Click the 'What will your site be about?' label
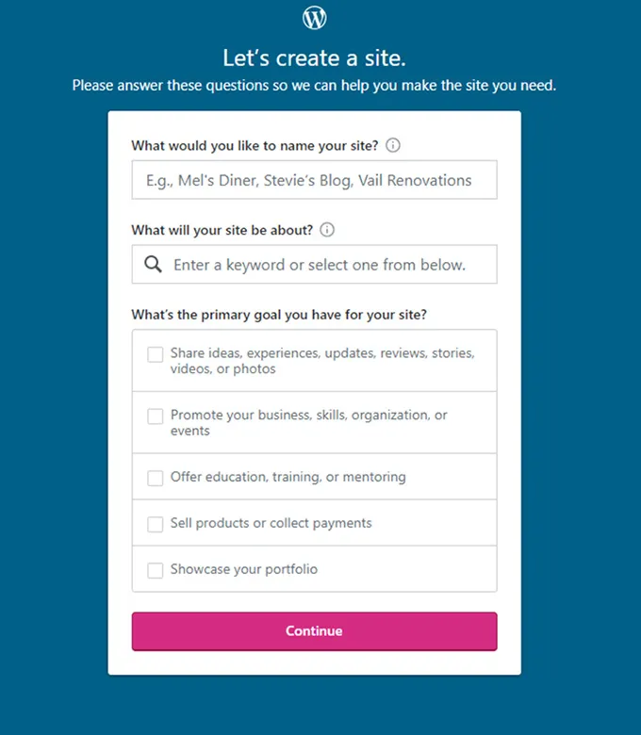641x735 pixels. pyautogui.click(x=222, y=230)
